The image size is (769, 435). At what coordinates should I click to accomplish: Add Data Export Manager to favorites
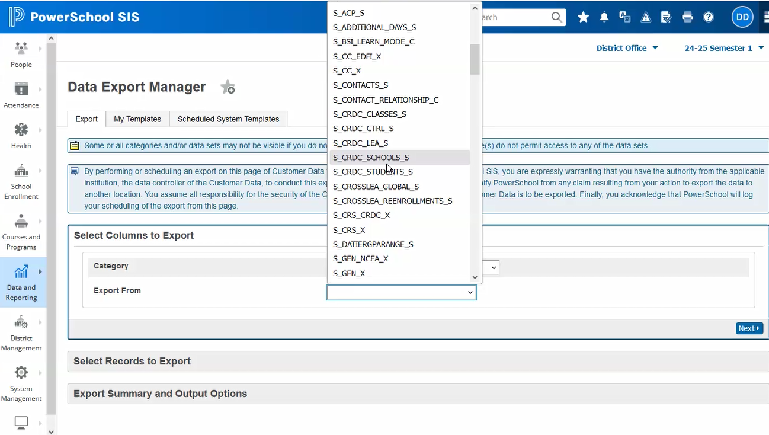click(x=228, y=87)
